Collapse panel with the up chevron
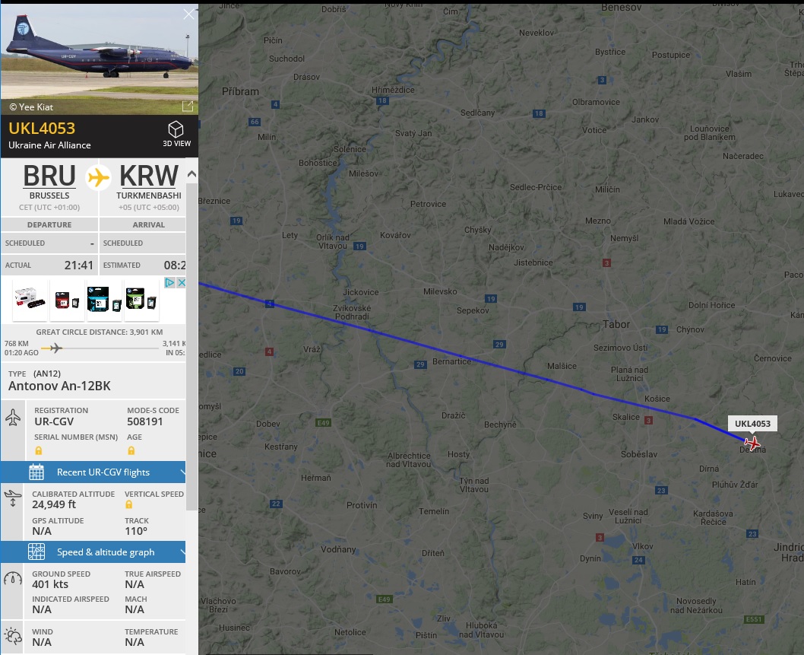The image size is (804, 655). pos(192,174)
